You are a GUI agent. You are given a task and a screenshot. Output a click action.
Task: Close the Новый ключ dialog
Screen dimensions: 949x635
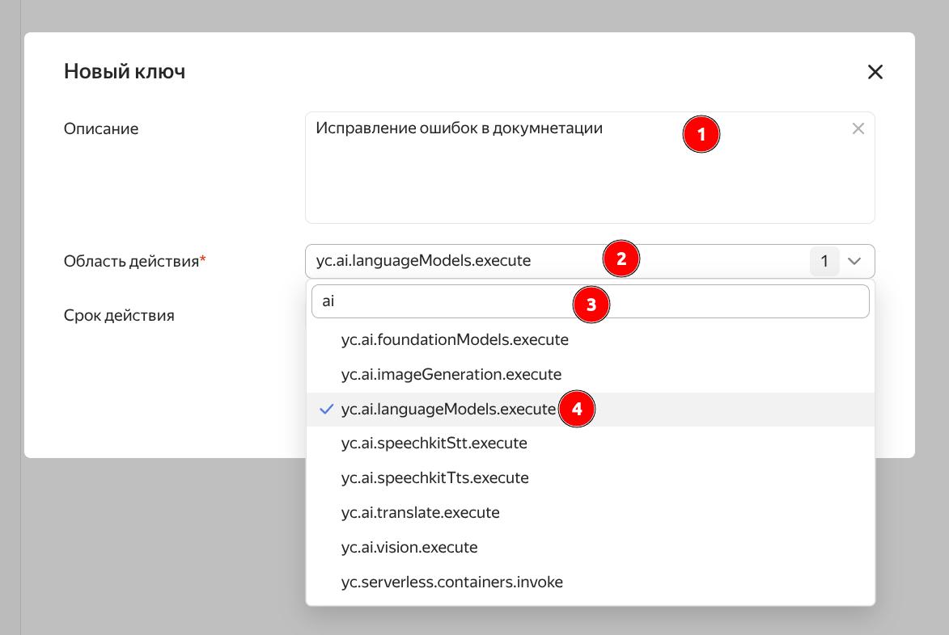click(875, 72)
